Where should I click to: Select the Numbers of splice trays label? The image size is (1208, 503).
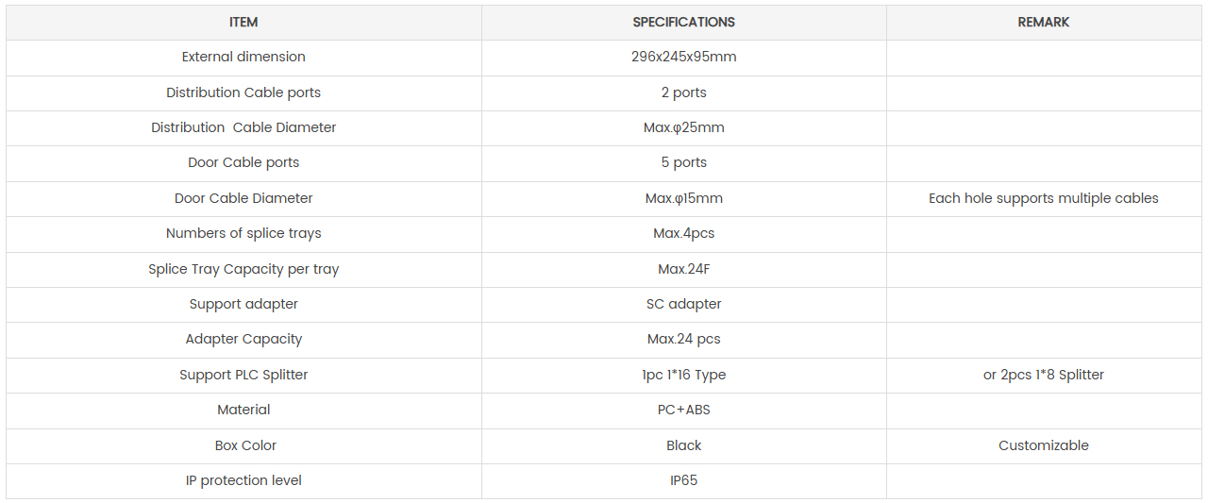coord(243,233)
